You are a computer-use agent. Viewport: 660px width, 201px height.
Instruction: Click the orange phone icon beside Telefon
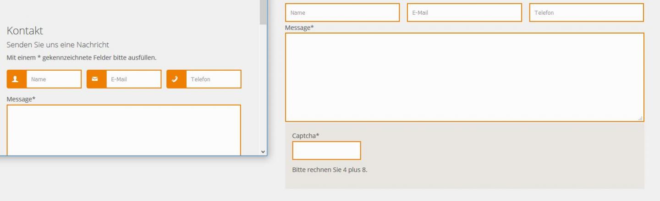pyautogui.click(x=176, y=79)
